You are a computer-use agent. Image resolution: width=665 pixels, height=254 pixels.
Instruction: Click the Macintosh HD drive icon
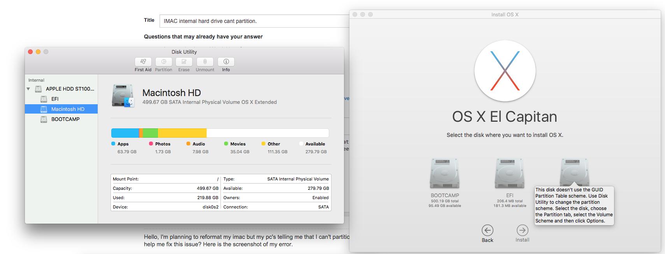coord(123,96)
